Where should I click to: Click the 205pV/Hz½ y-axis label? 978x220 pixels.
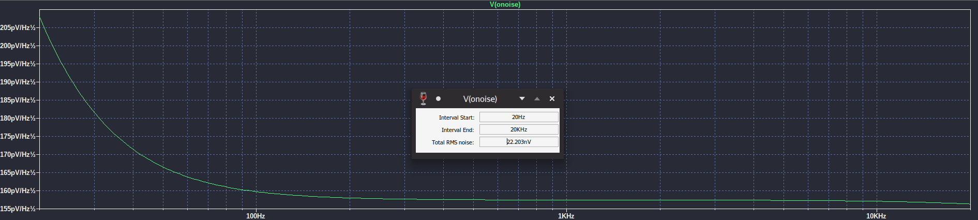pos(18,27)
